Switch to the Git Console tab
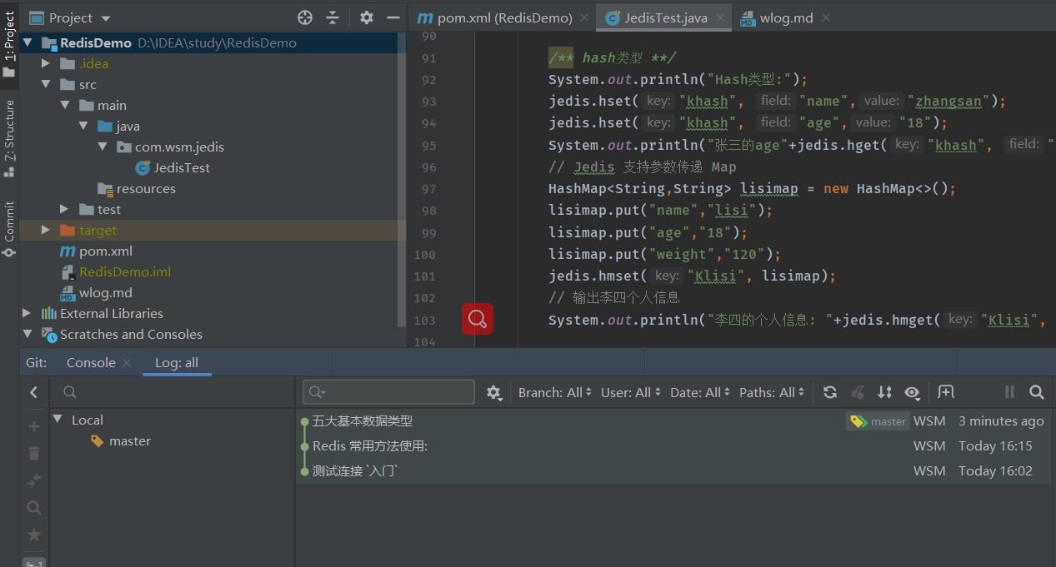The width and height of the screenshot is (1056, 567). tap(91, 362)
